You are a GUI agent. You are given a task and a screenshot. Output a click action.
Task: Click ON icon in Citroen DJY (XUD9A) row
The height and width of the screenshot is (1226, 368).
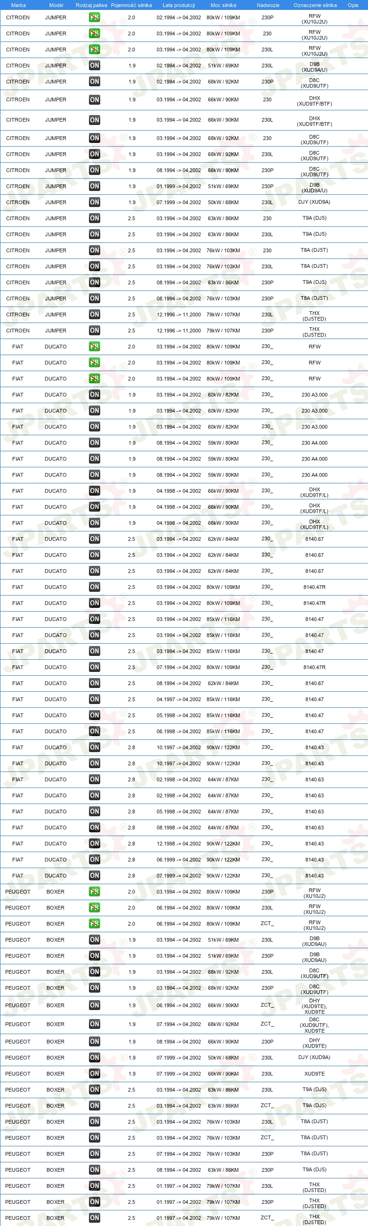pyautogui.click(x=95, y=202)
